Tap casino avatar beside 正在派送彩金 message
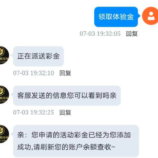This screenshot has width=158, height=158. click(x=4, y=55)
